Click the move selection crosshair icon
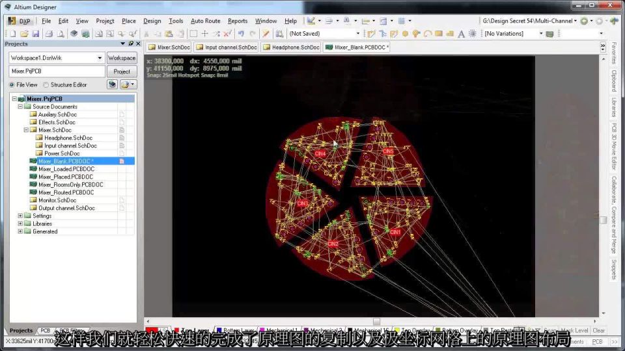The width and height of the screenshot is (625, 351). [205, 34]
